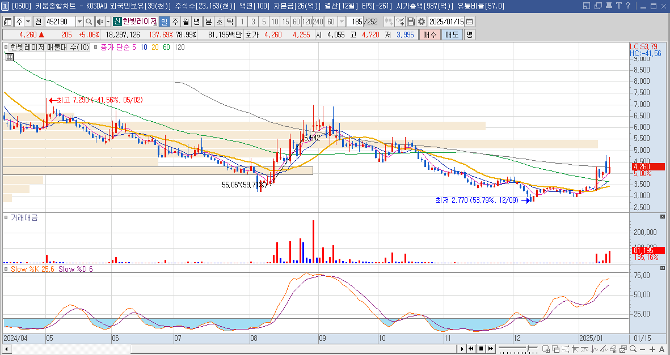670x355 pixels.
Task: Click the Slow %K 25,6 indicator label
Action: [x=32, y=269]
